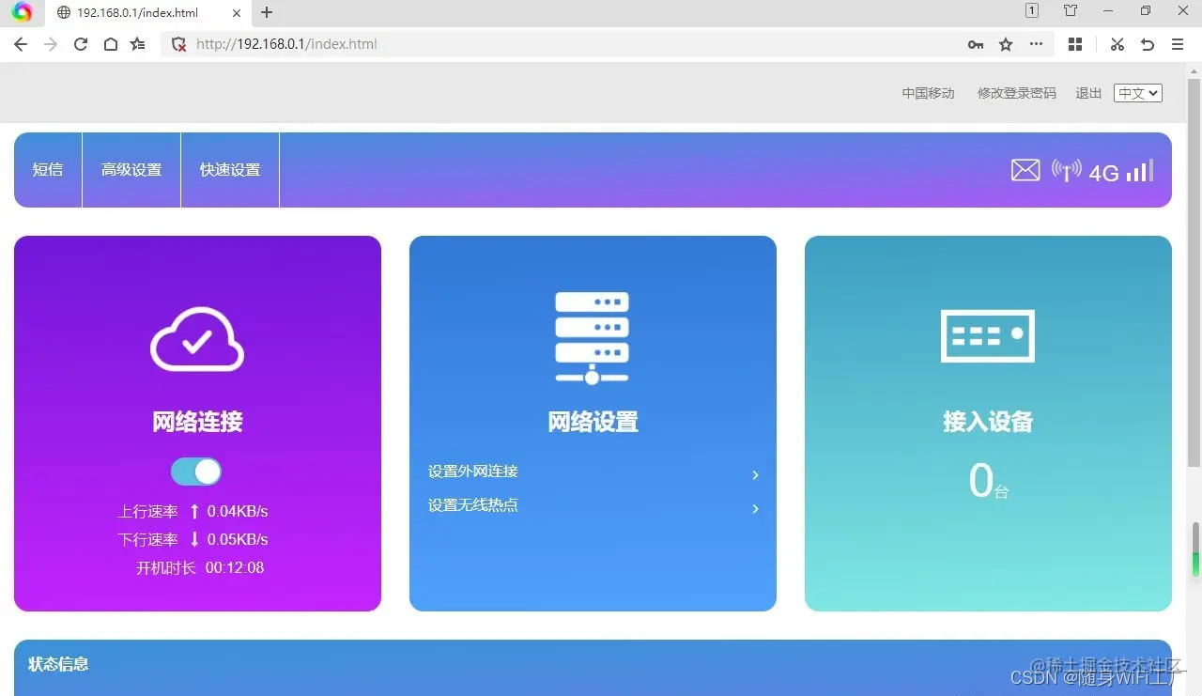The image size is (1202, 696).
Task: Click the cloud checkmark connection icon
Action: 197,339
